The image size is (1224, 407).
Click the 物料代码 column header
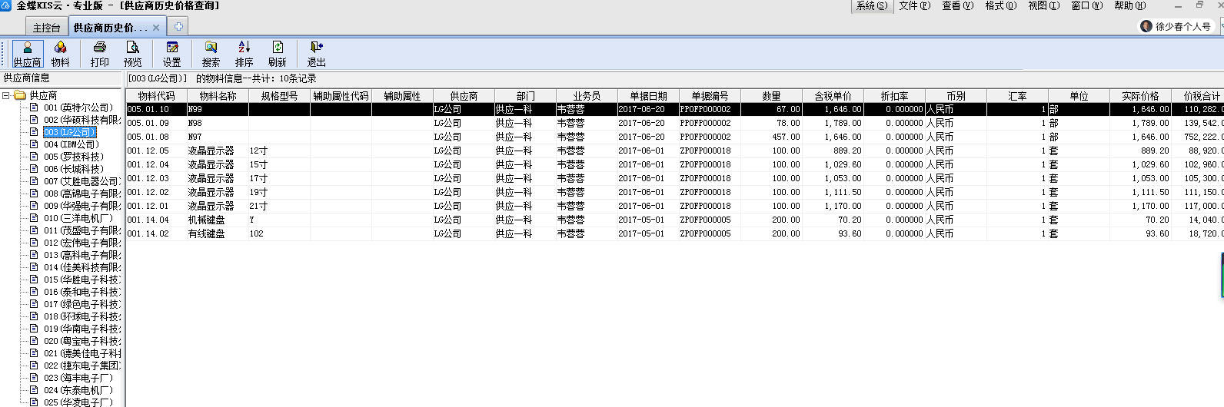(157, 96)
